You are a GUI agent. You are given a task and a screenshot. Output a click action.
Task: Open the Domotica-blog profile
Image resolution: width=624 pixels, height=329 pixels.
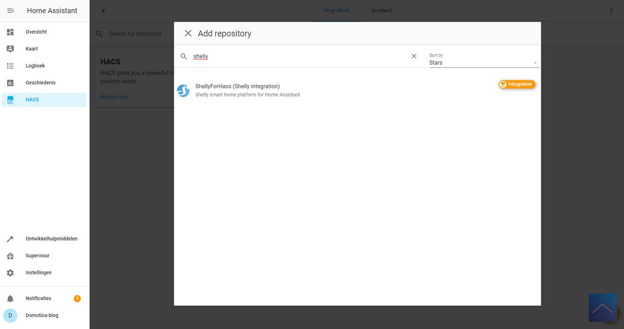tap(44, 316)
